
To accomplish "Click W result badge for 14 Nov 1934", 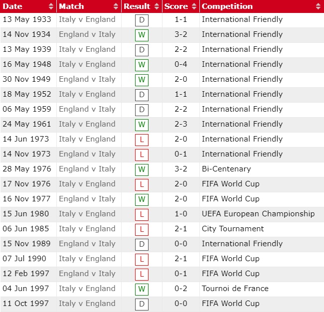I will 142,35.
